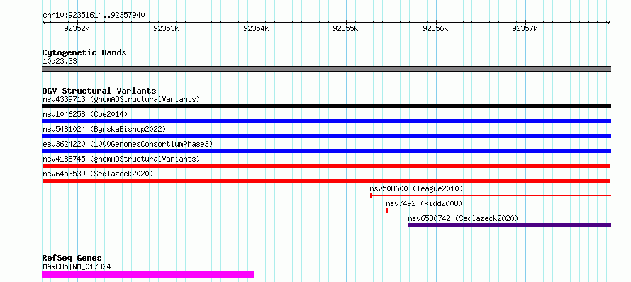Screen dimensions: 631x282
Task: Select the purple nsv6580742 Sedlazeck2020 bar
Action: pyautogui.click(x=510, y=225)
